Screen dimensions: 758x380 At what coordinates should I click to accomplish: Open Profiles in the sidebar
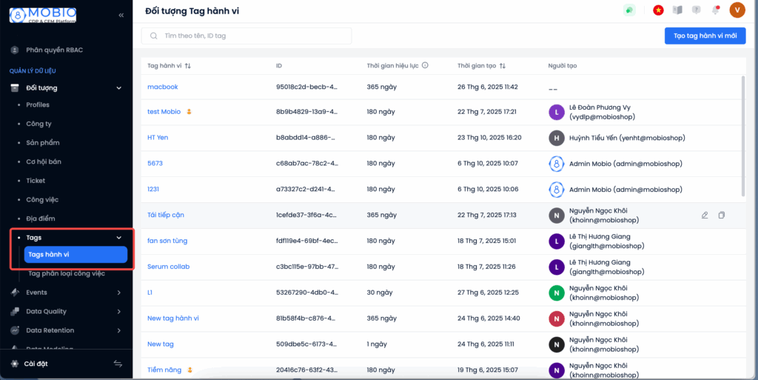click(x=38, y=104)
